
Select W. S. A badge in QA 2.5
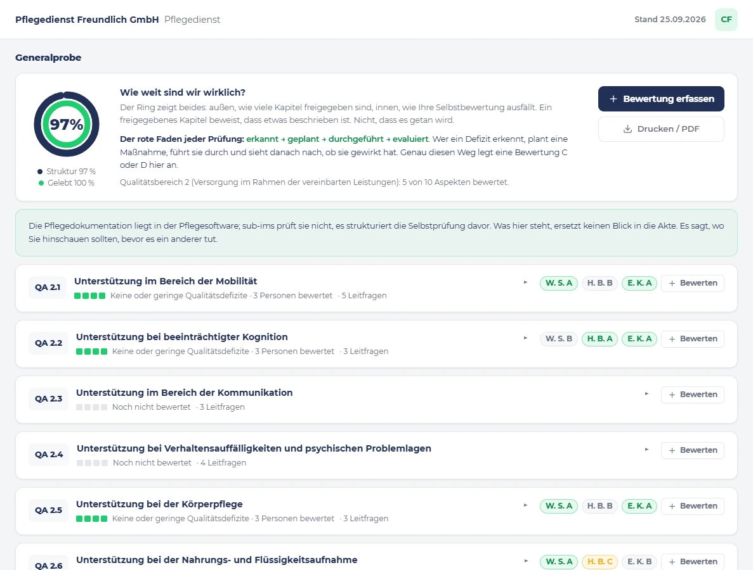coord(559,506)
